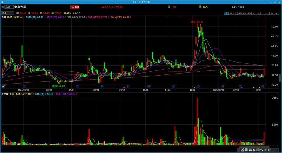The height and width of the screenshot is (153, 282).
Task: Click the SMA(10) 34.30 indicator label
Action: (35, 17)
